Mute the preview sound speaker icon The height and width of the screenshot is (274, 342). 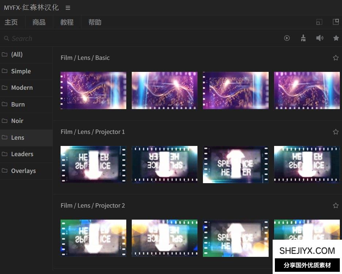[320, 38]
